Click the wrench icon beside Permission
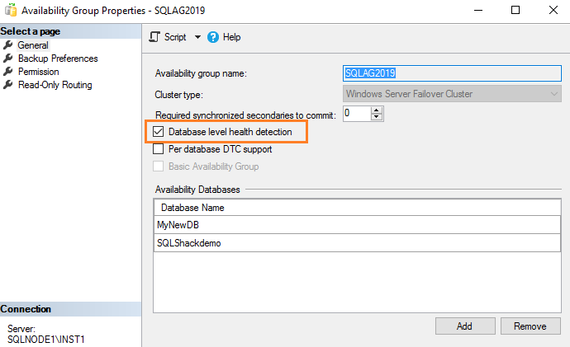 pyautogui.click(x=8, y=72)
